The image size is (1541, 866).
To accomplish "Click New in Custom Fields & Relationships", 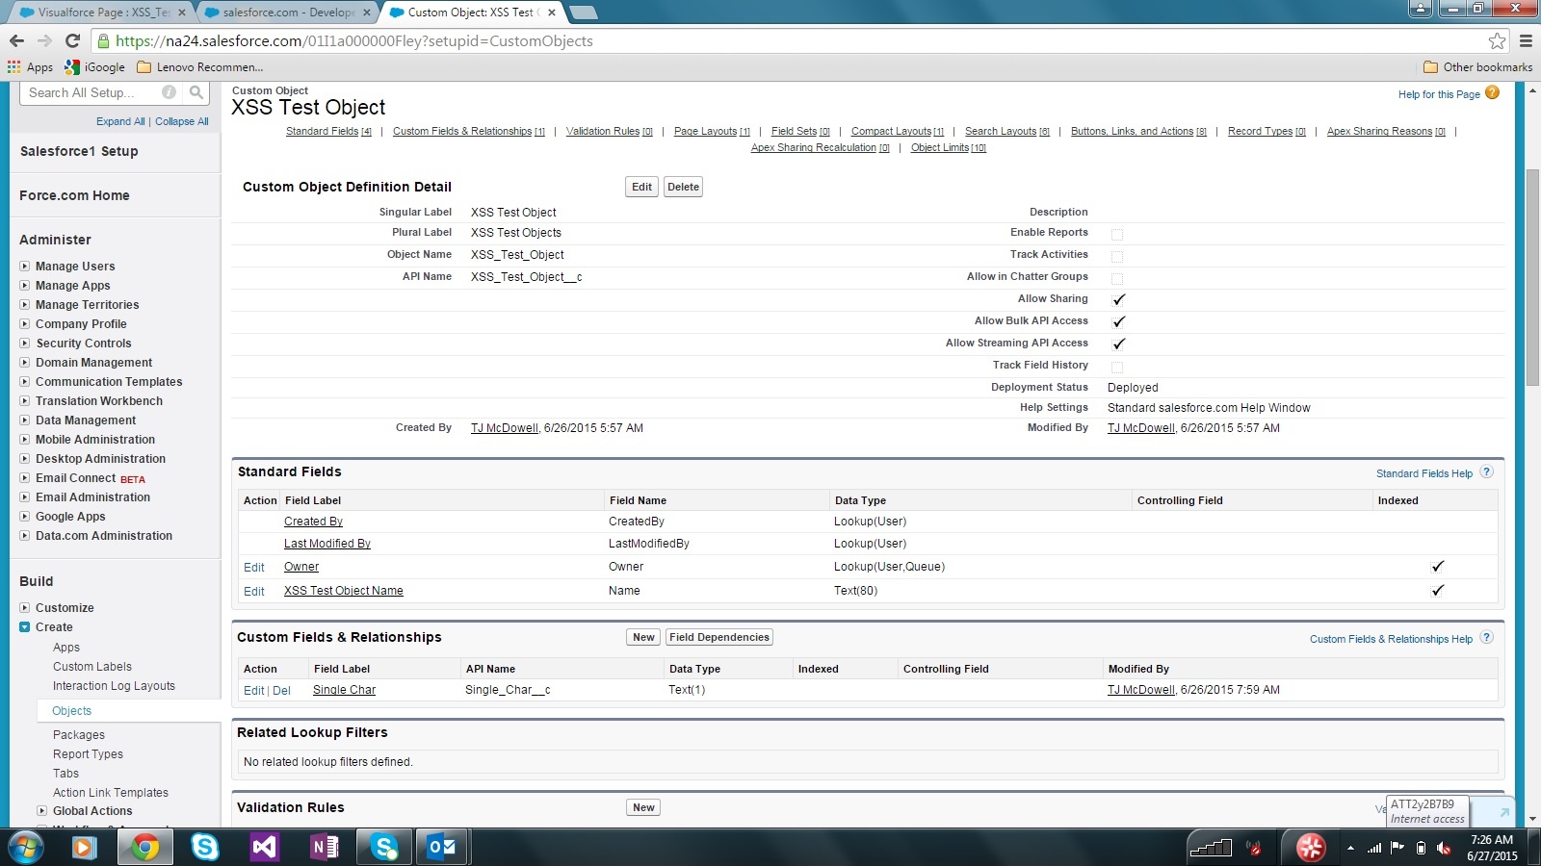I will 643,637.
